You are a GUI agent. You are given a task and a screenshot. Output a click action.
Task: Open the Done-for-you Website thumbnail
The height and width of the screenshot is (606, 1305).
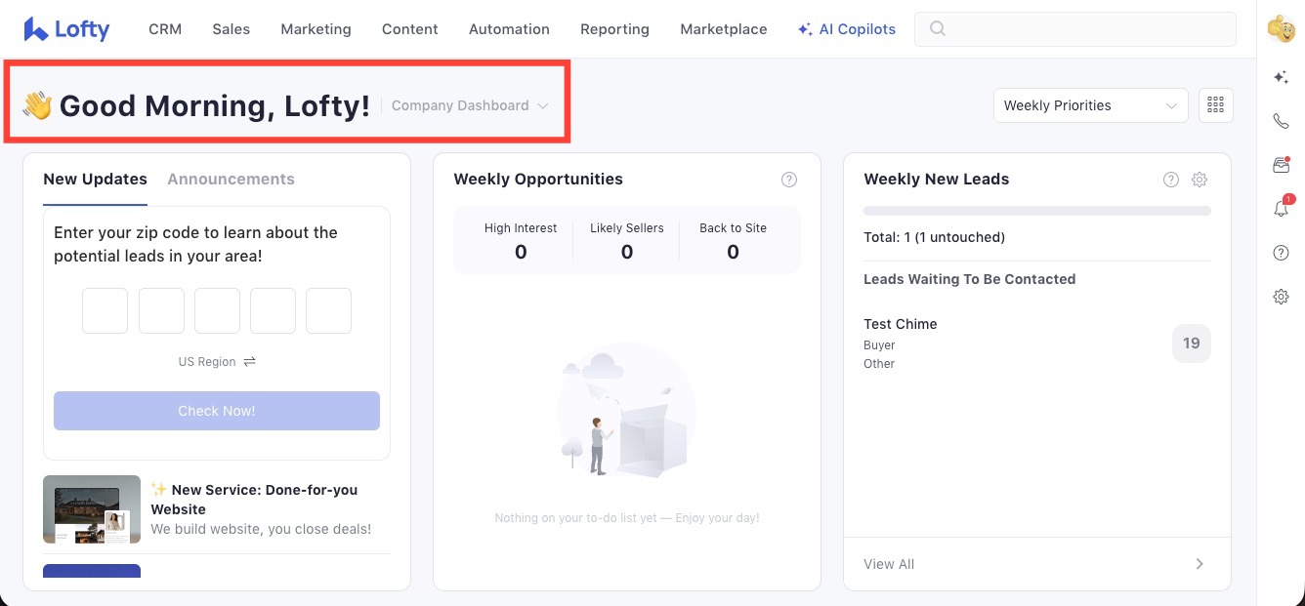coord(92,509)
